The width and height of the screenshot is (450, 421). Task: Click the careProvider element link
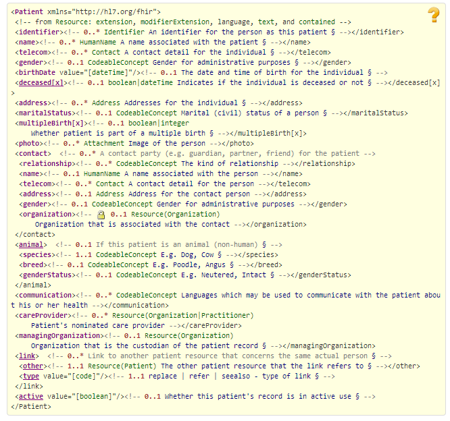click(x=42, y=315)
